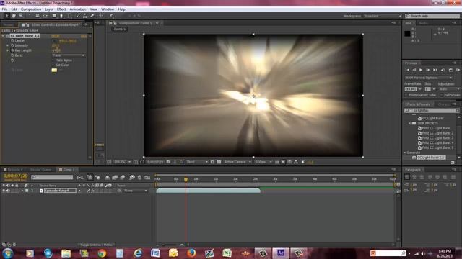Enable the Set Color checkbox
The width and height of the screenshot is (462, 259).
point(53,65)
